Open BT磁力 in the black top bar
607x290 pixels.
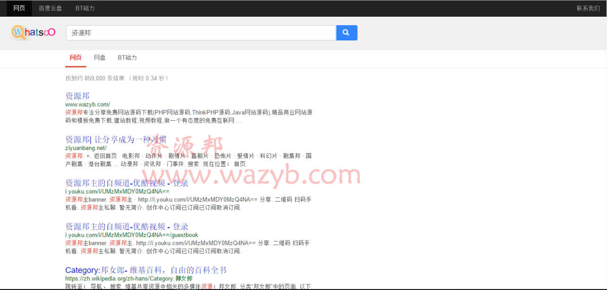(85, 8)
